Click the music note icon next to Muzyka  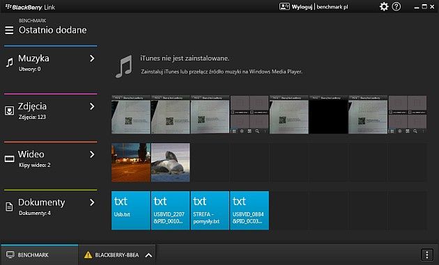(x=10, y=63)
